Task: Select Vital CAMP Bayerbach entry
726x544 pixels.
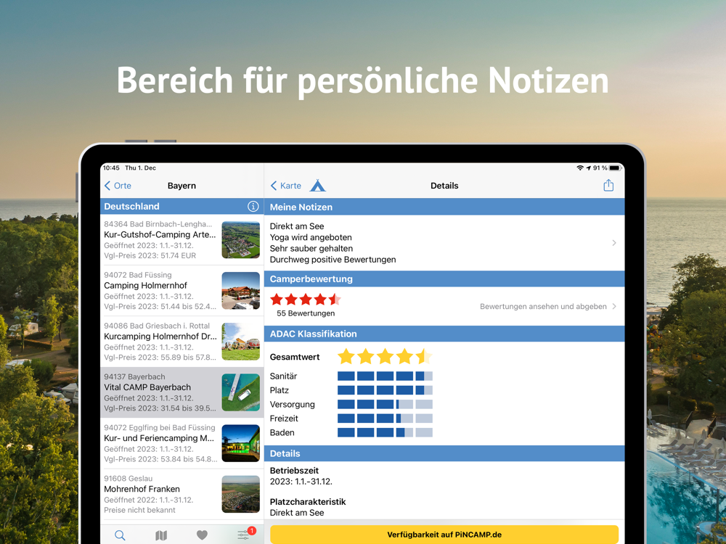Action: click(182, 392)
